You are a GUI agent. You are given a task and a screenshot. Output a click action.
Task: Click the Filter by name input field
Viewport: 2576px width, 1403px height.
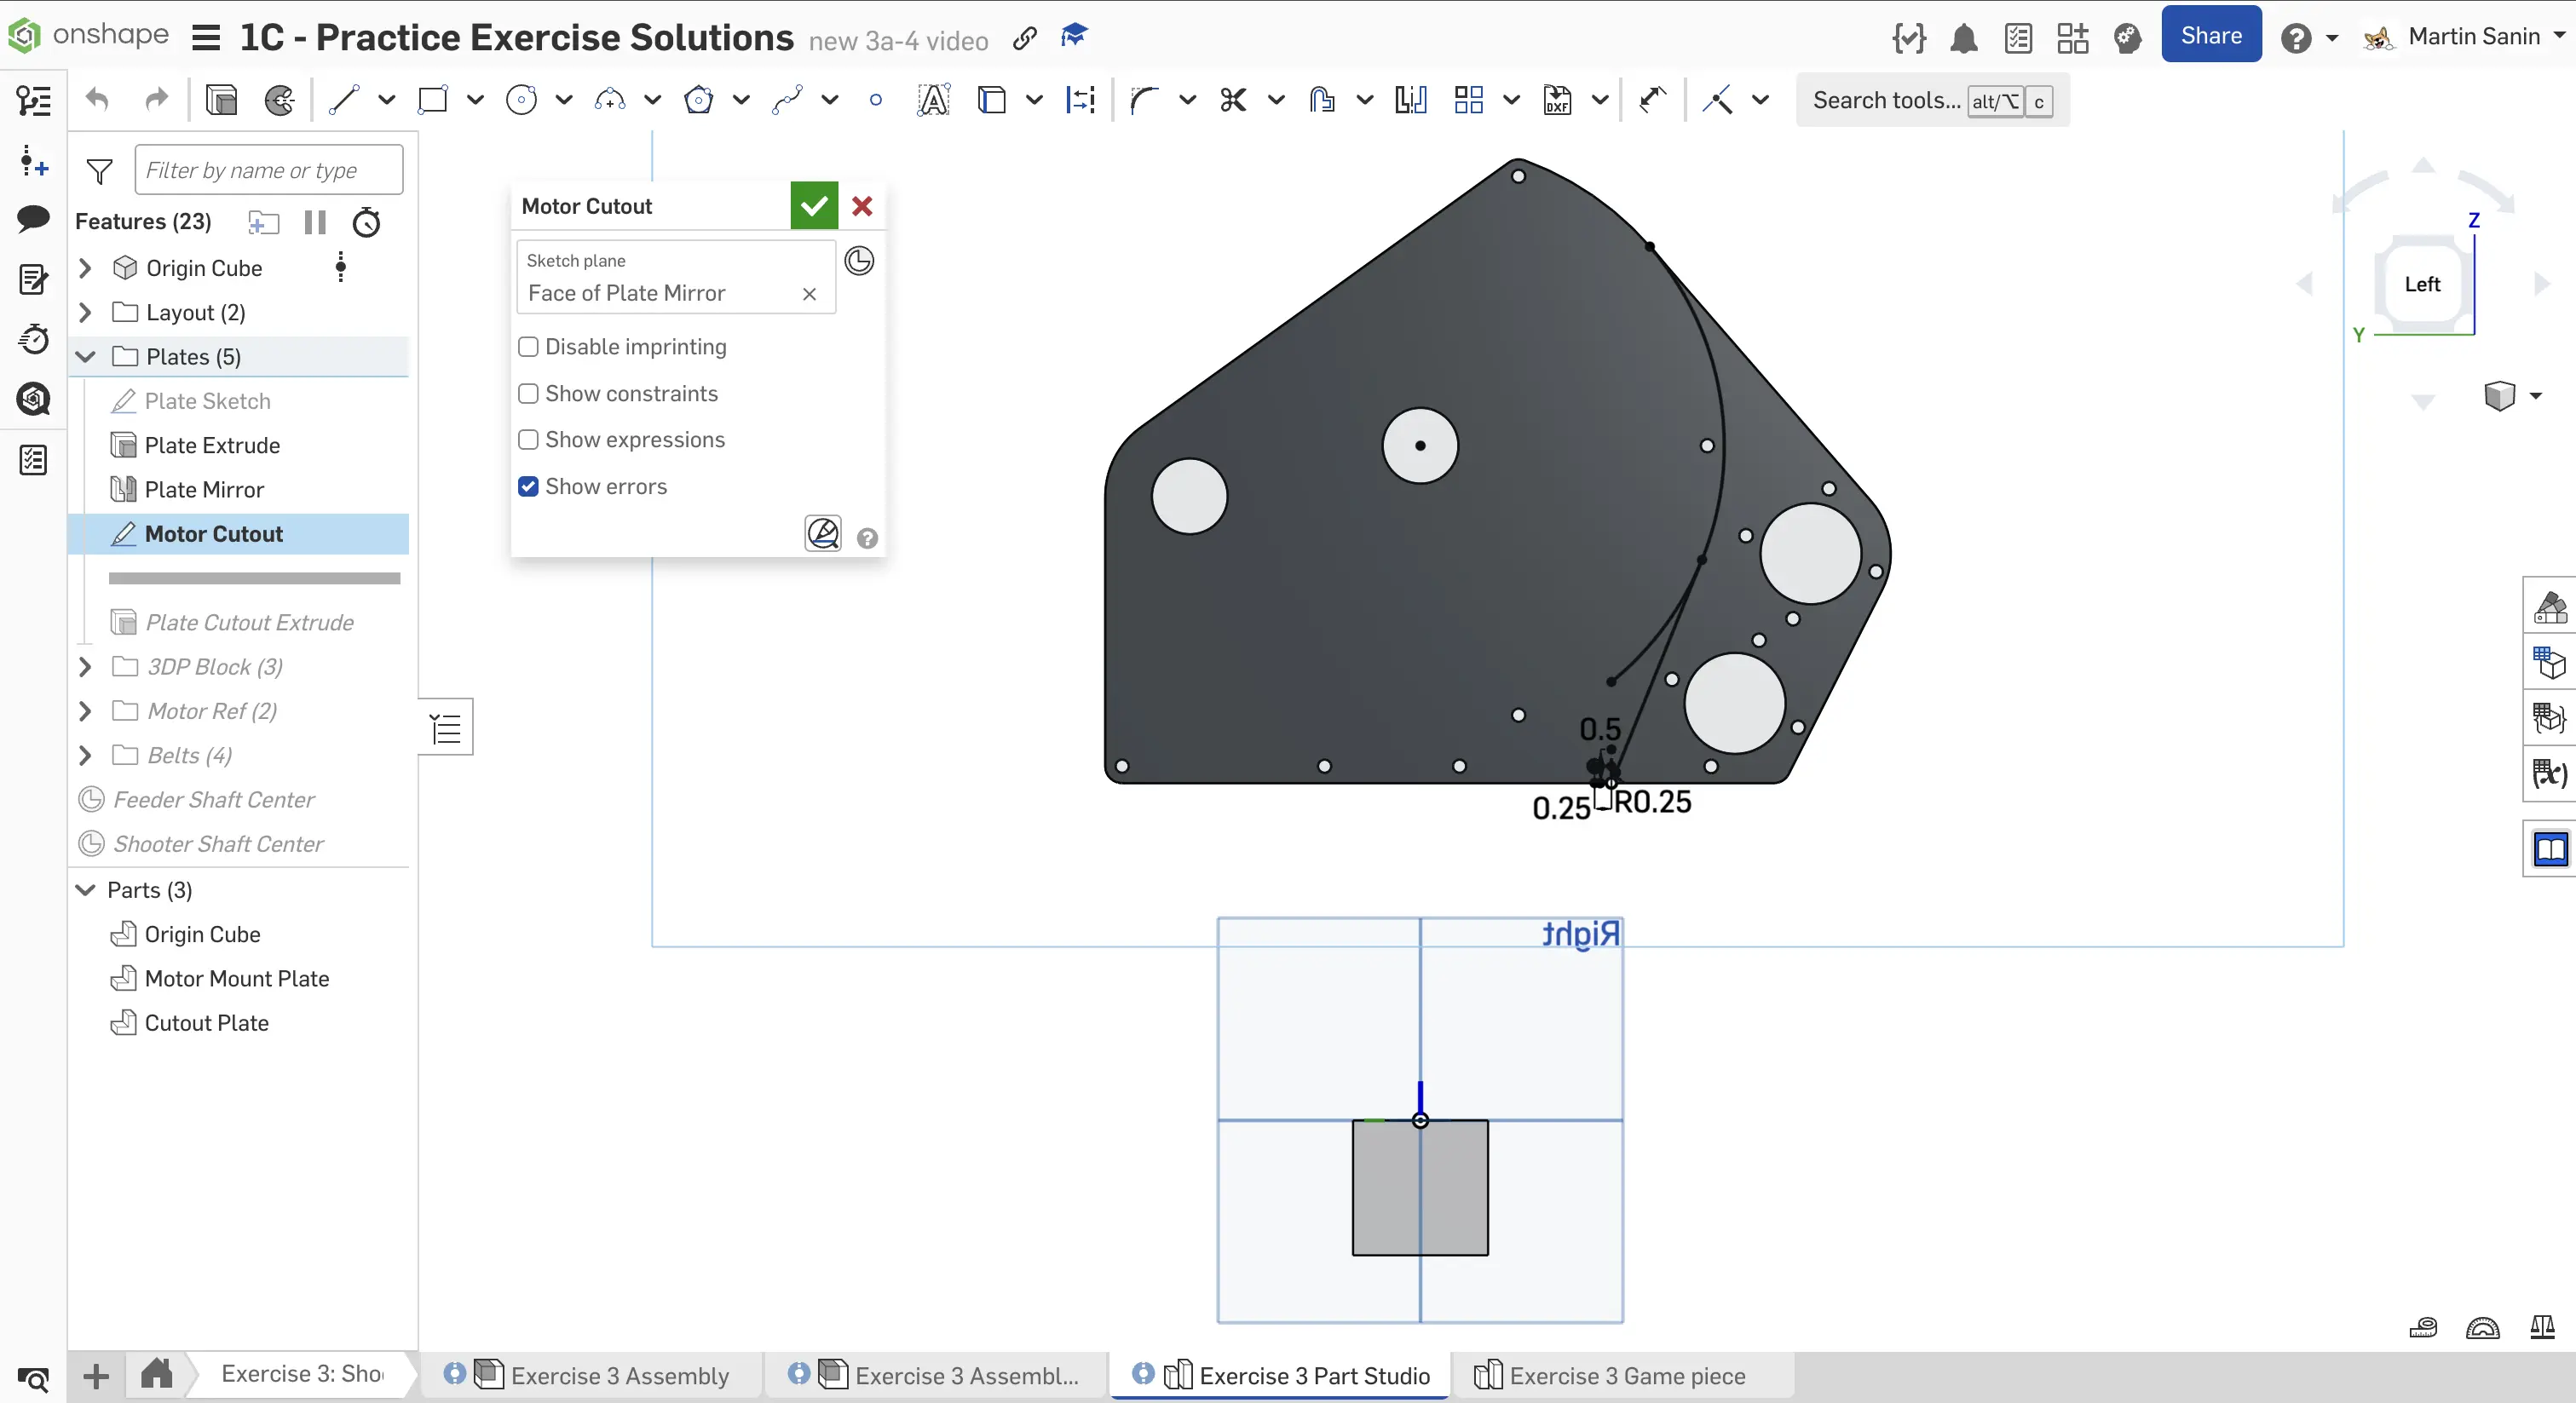269,170
